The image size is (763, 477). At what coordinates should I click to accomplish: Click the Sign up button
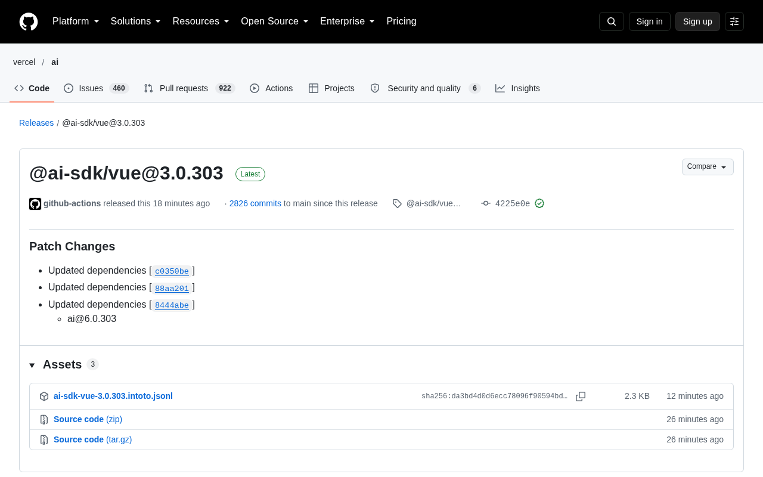pyautogui.click(x=697, y=21)
